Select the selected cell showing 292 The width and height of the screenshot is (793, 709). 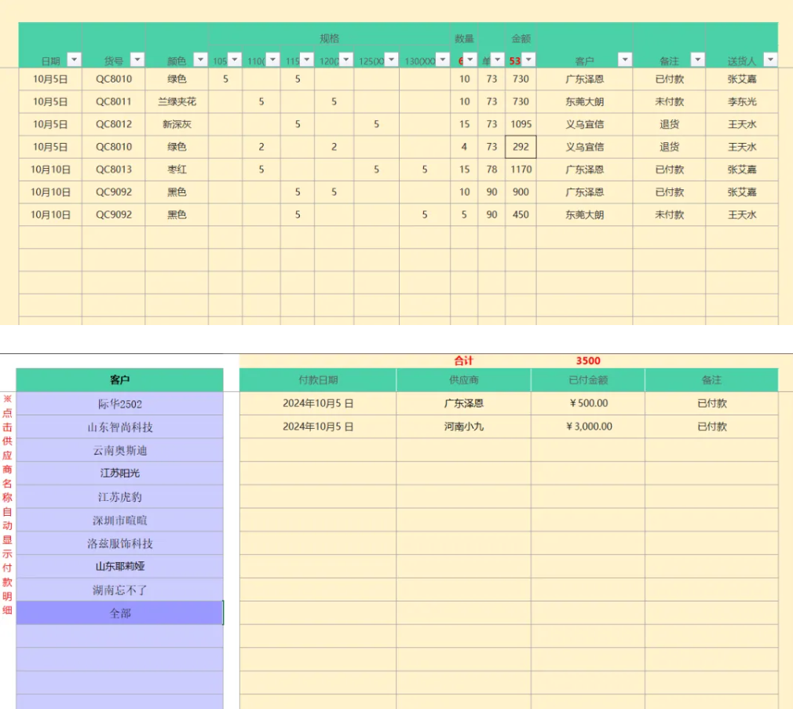coord(521,147)
